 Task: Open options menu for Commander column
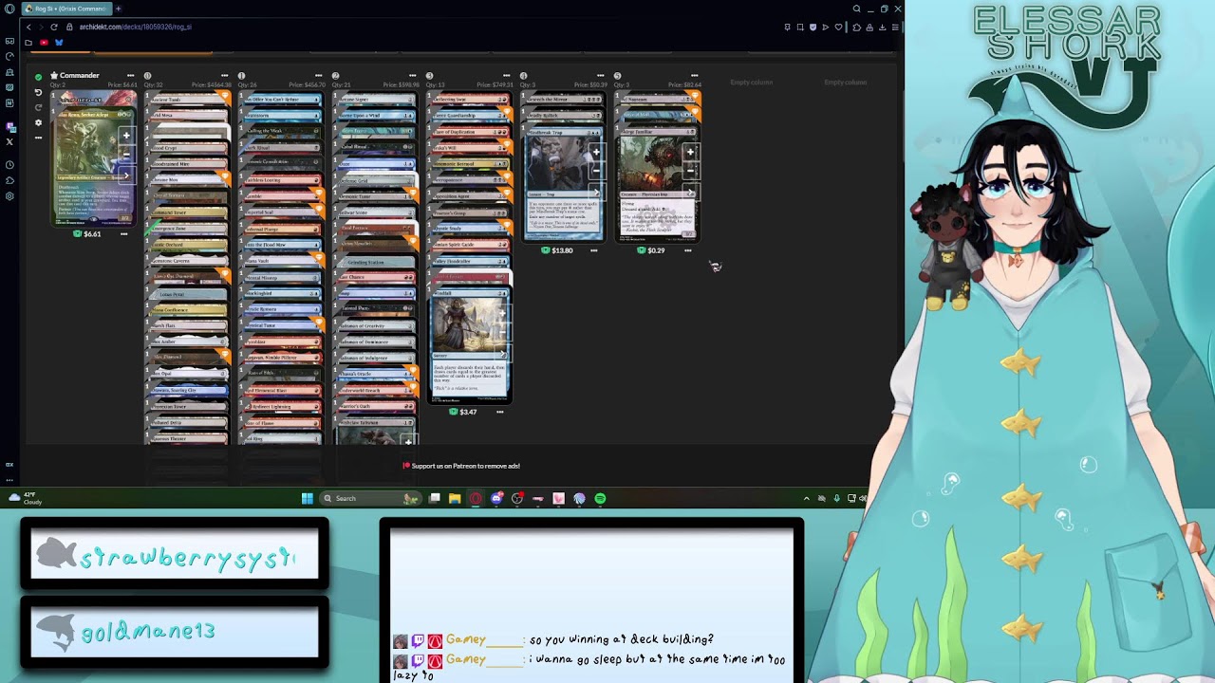coord(131,75)
